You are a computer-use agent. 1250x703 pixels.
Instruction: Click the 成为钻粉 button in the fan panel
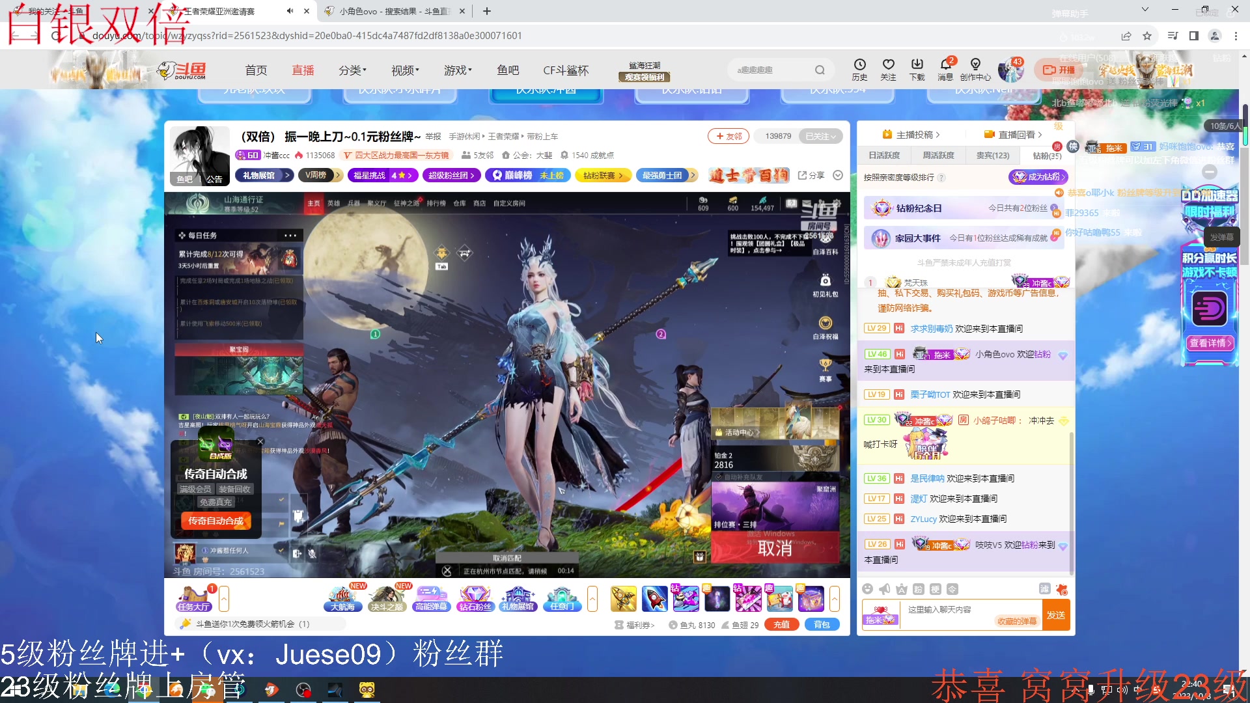(1038, 176)
